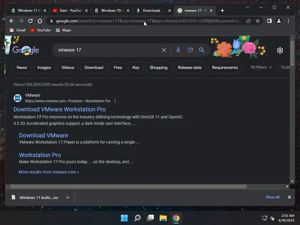The width and height of the screenshot is (300, 225).
Task: Open the Chrome profile avatar icon
Action: click(x=279, y=21)
